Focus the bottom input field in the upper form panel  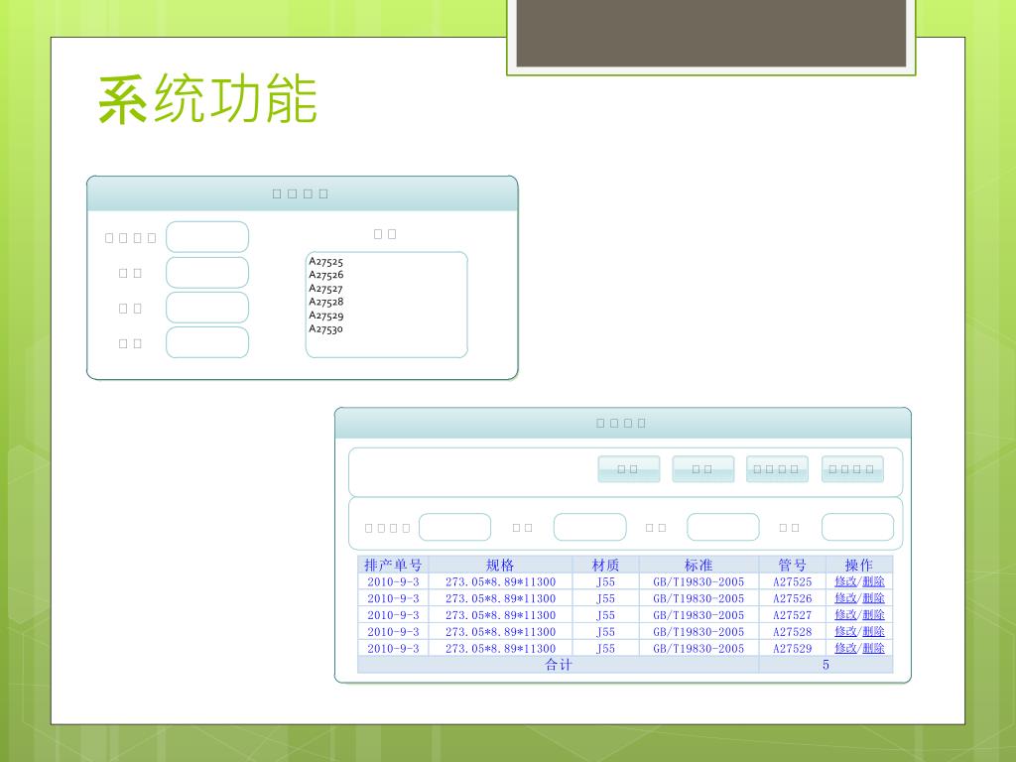click(x=207, y=342)
